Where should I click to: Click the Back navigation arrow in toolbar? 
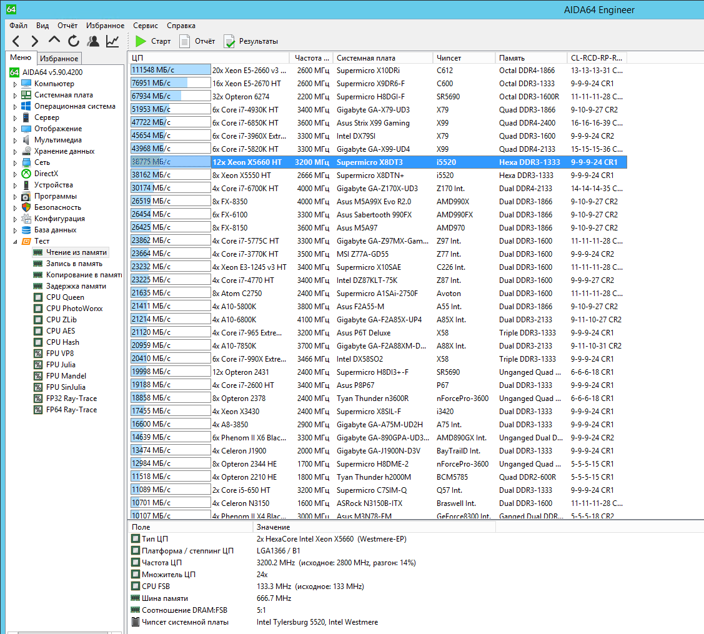point(16,41)
